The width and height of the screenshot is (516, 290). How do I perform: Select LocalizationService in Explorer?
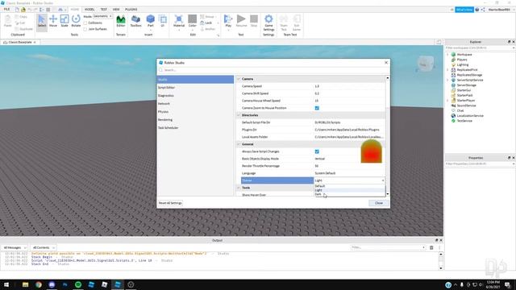(470, 116)
